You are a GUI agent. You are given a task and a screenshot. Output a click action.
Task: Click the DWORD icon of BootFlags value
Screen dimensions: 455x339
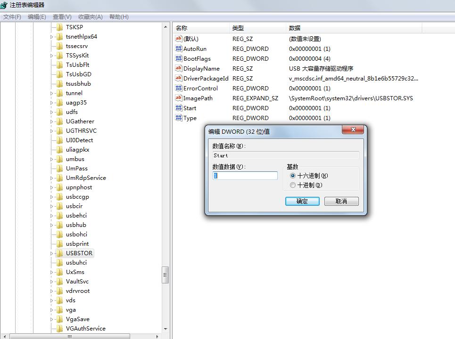(178, 58)
